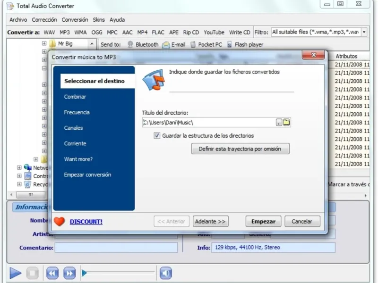Convert to WAV format

(x=49, y=32)
